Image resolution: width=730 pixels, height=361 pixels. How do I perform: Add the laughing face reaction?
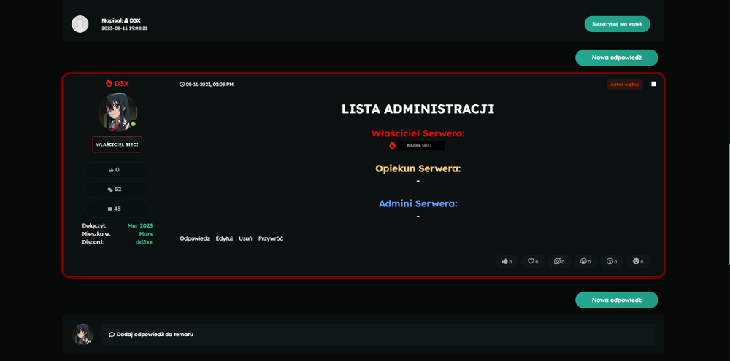click(585, 261)
